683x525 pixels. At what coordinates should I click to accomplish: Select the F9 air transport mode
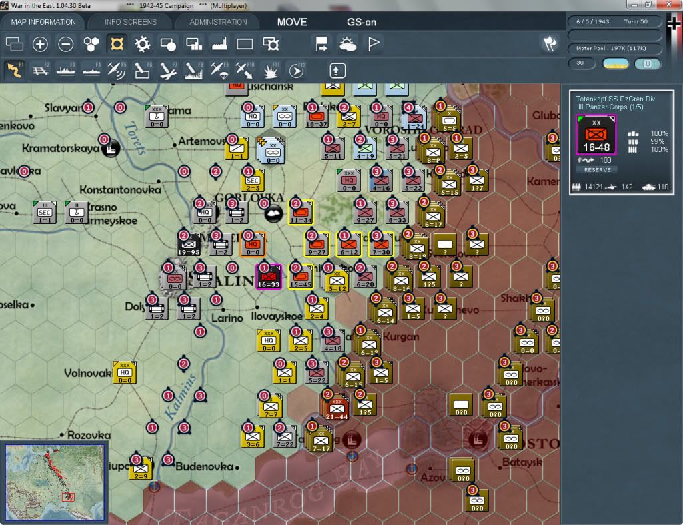[x=219, y=70]
